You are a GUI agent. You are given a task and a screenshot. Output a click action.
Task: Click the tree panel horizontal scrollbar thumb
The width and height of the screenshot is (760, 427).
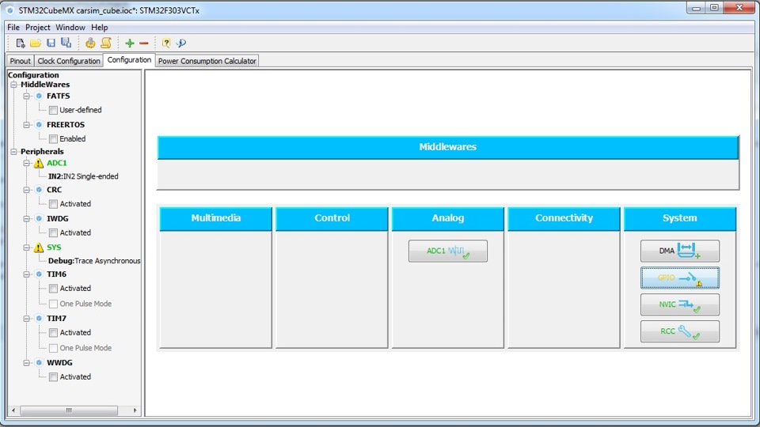tap(69, 410)
